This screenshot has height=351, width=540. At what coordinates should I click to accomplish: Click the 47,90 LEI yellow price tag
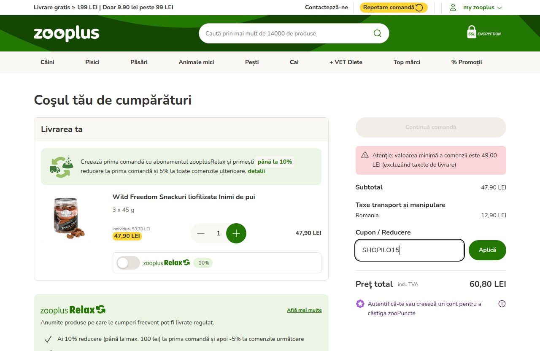click(x=127, y=236)
